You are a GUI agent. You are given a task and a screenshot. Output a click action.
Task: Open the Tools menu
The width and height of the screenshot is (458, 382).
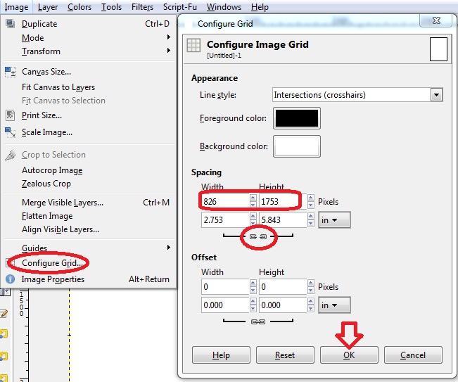111,7
